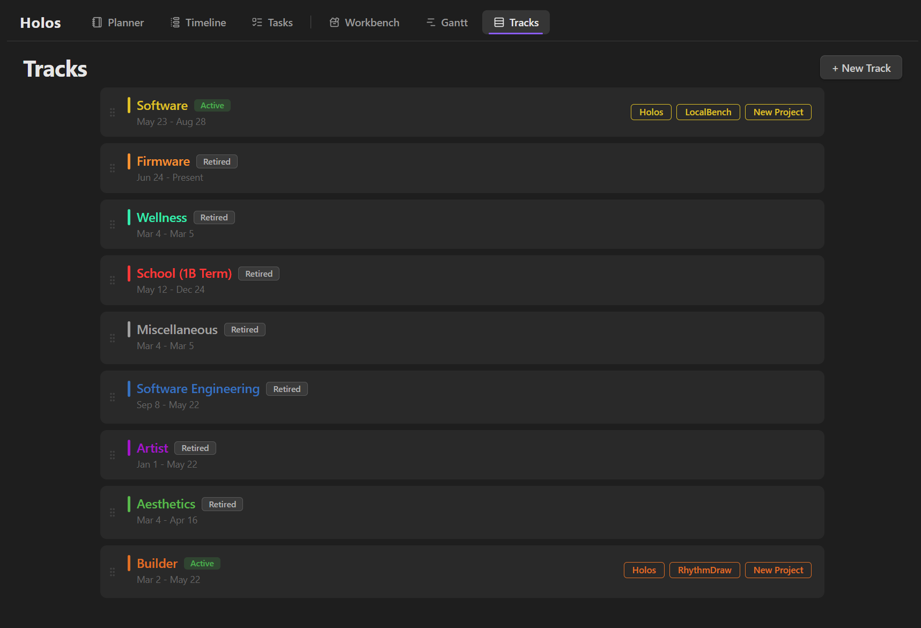Click the Gantt bars icon
This screenshot has height=628, width=921.
[431, 23]
